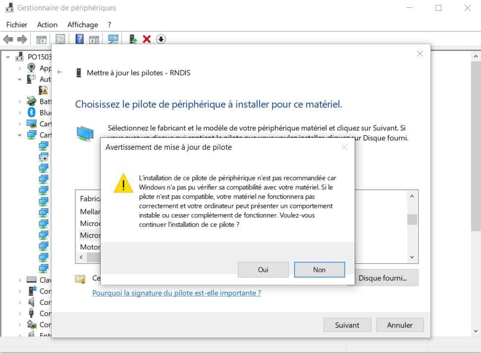481x354 pixels.
Task: Click the manufacturer list scrollbar down arrow
Action: click(x=412, y=257)
